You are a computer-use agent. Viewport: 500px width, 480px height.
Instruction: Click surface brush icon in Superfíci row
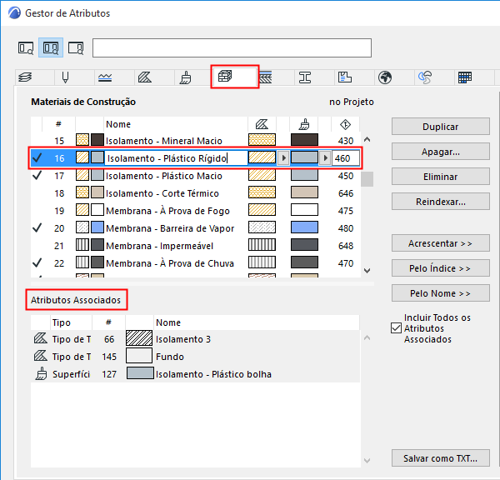[41, 374]
